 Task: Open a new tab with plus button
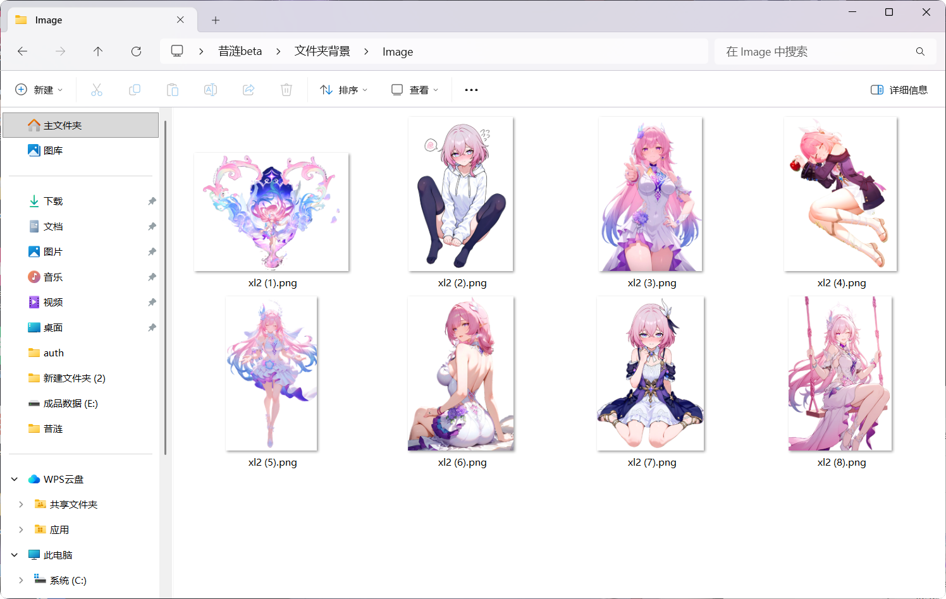216,20
